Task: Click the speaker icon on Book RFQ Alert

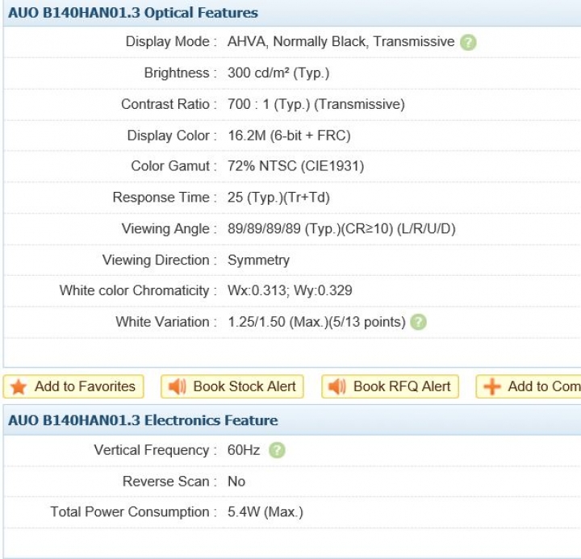Action: [x=337, y=386]
